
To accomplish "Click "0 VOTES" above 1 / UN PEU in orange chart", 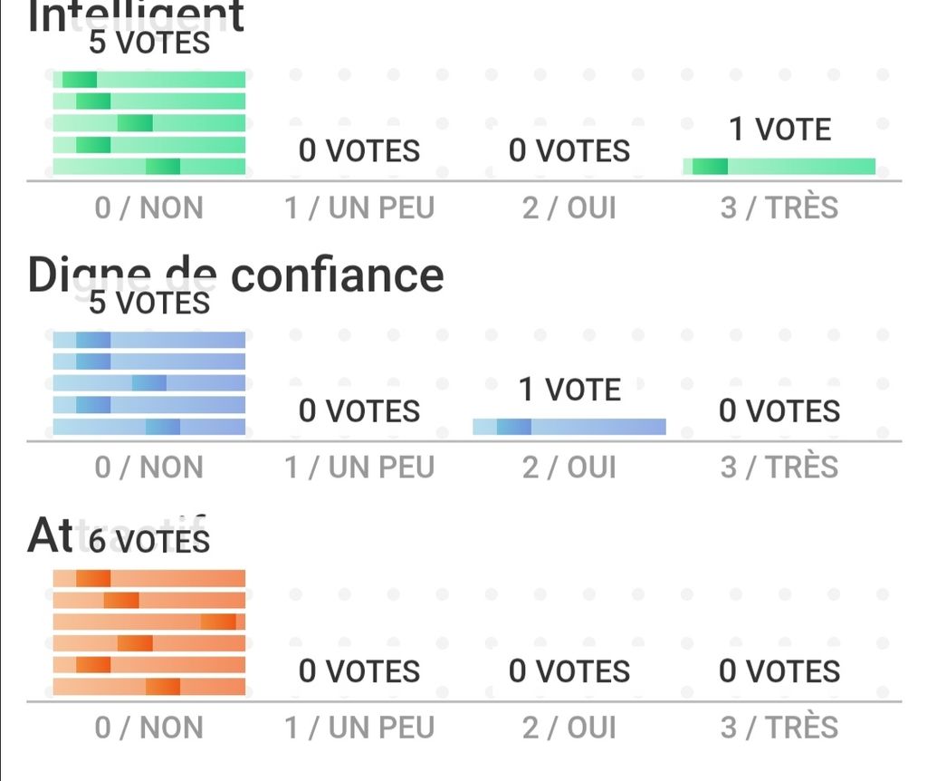I will coord(359,671).
